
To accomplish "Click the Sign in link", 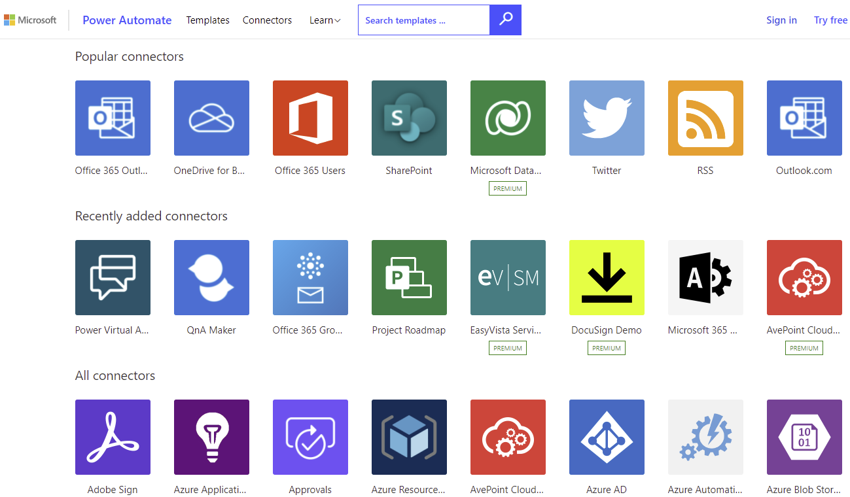I will point(781,20).
